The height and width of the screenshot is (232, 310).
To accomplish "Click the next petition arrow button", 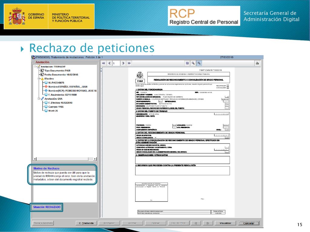I will pyautogui.click(x=208, y=223).
